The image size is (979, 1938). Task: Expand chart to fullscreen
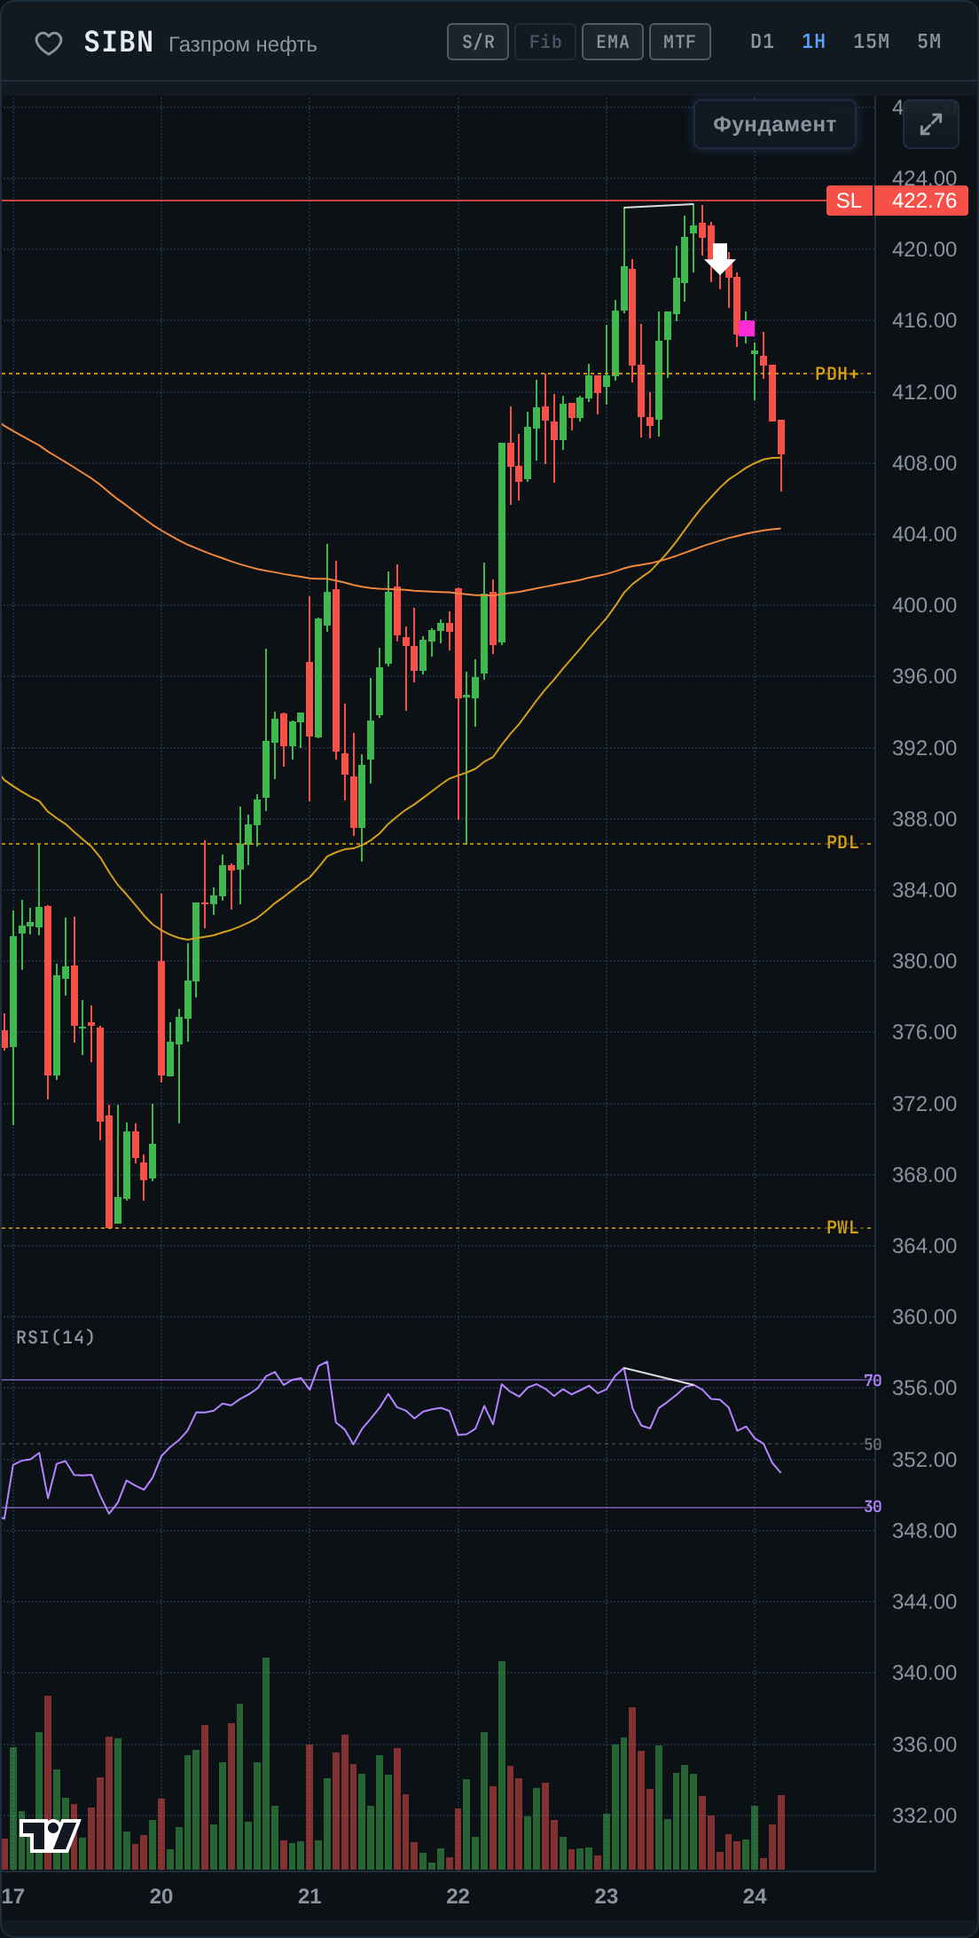pyautogui.click(x=930, y=124)
